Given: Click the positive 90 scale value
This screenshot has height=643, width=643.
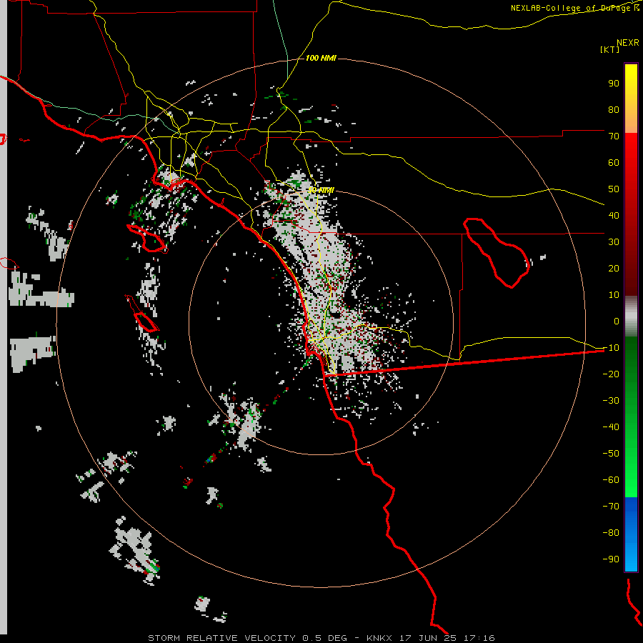Looking at the screenshot, I should (614, 84).
